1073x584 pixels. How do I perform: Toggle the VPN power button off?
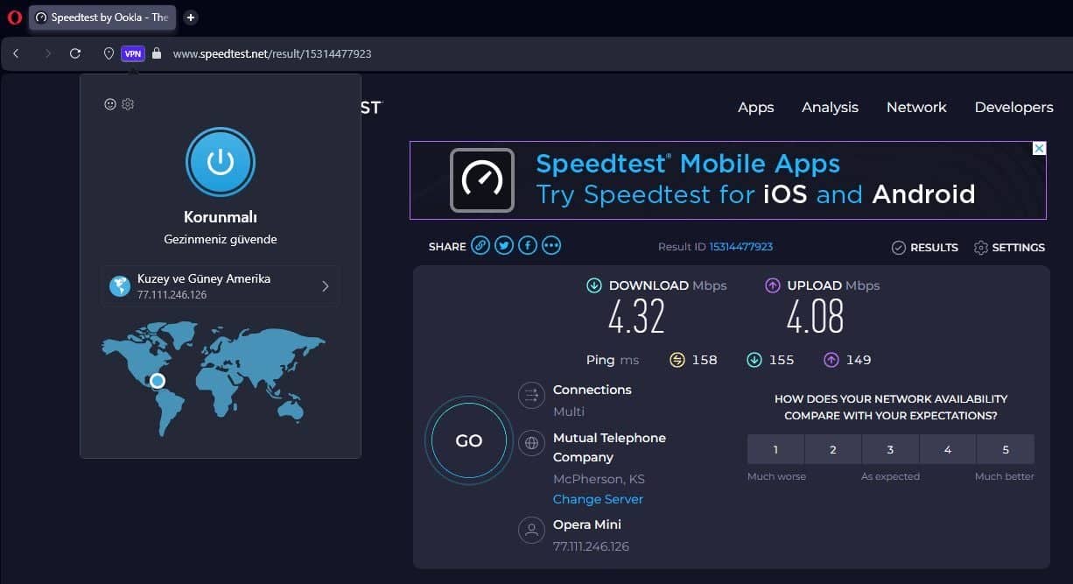point(221,162)
